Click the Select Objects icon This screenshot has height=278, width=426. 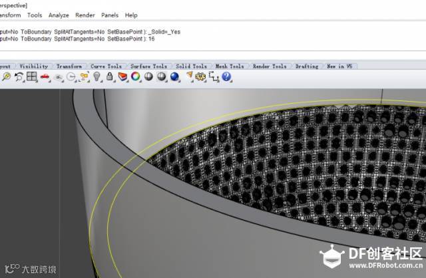(85, 77)
